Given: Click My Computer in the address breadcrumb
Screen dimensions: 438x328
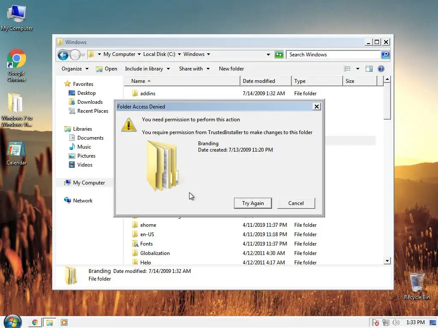Looking at the screenshot, I should [x=119, y=54].
